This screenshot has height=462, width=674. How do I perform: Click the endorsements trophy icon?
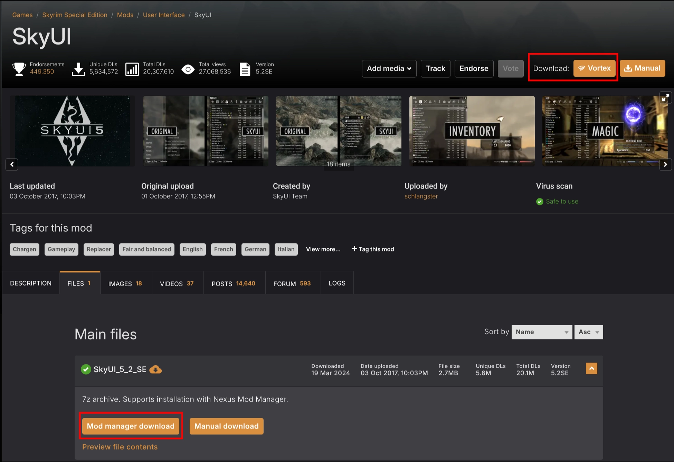pyautogui.click(x=19, y=69)
